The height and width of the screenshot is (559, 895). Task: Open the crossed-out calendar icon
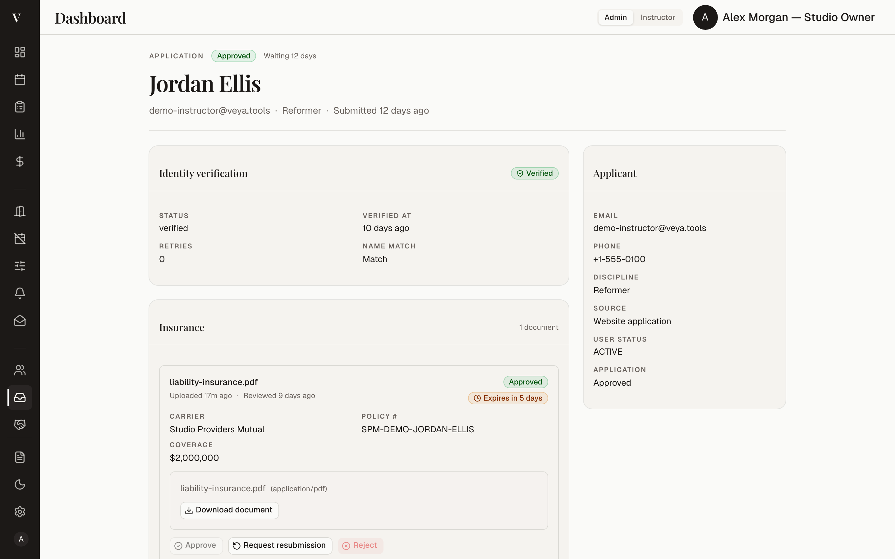(20, 239)
